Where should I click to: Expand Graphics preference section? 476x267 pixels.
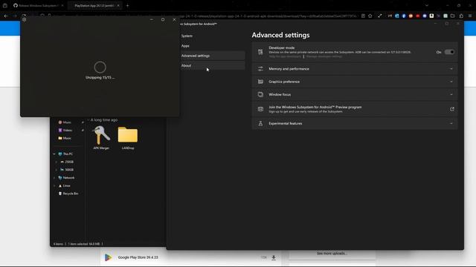point(355,82)
